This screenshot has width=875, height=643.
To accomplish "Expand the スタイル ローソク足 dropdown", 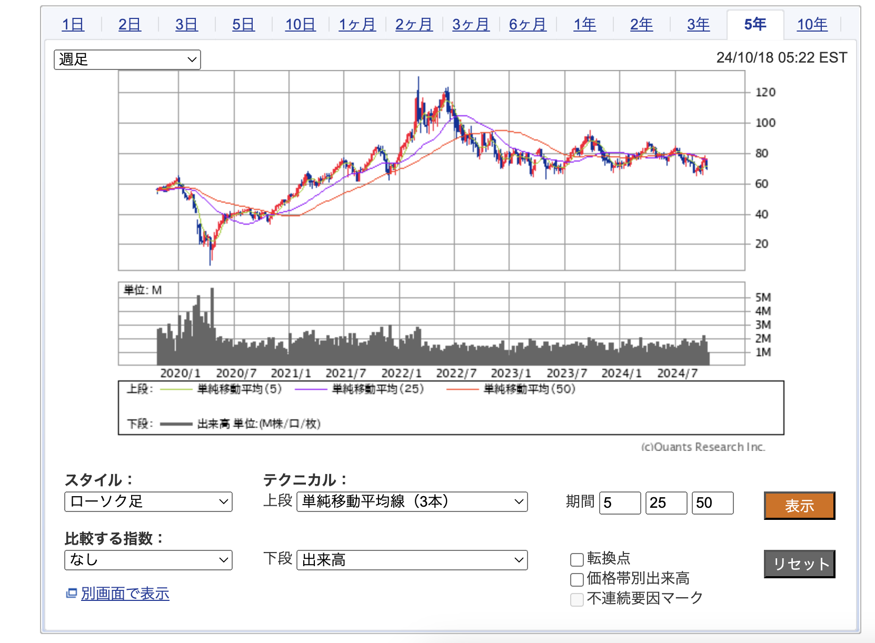I will [x=148, y=501].
